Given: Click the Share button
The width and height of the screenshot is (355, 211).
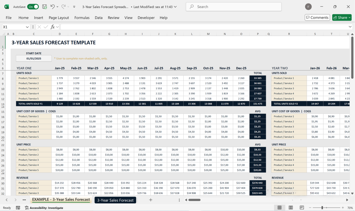Looking at the screenshot, I should (342, 17).
